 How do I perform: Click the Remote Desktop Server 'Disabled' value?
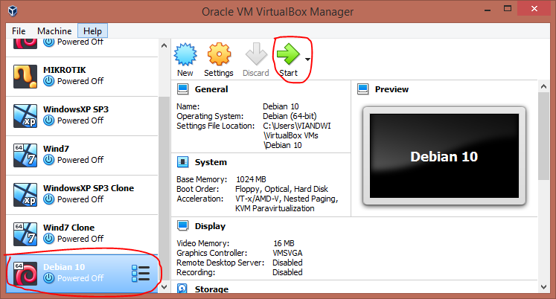tap(287, 263)
